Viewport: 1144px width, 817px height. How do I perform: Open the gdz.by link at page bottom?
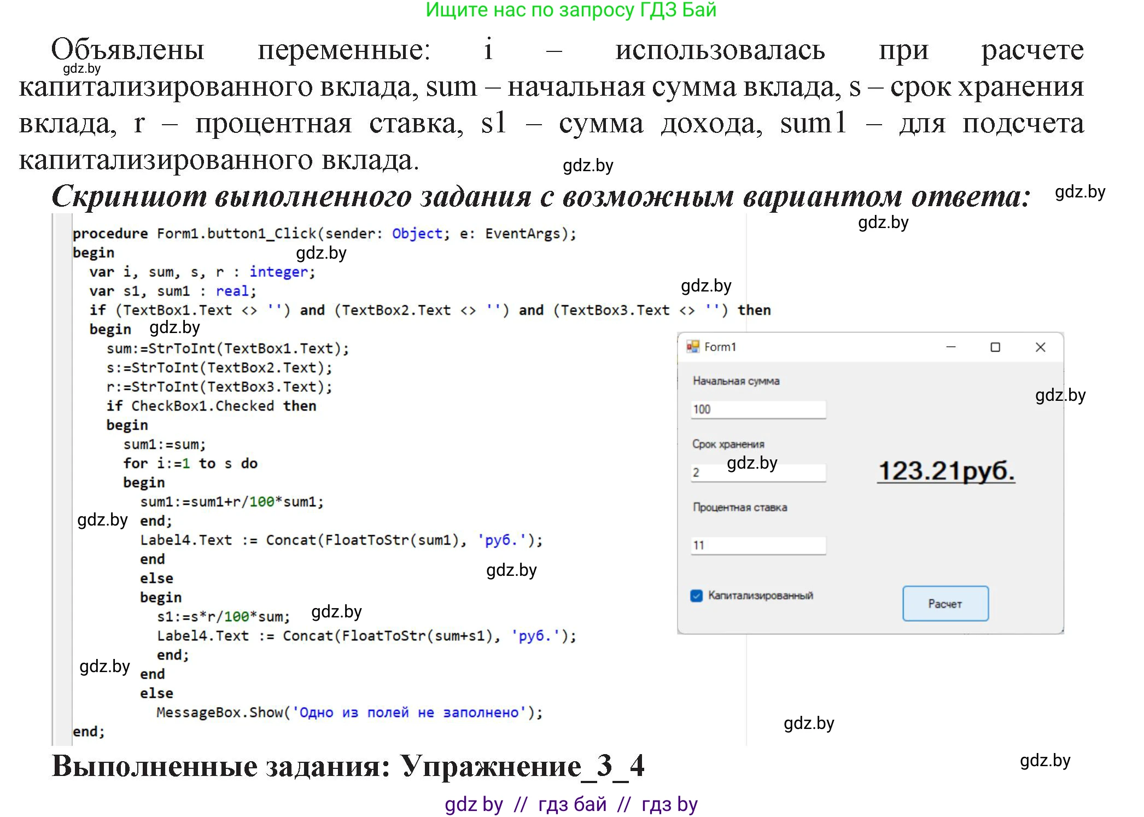[x=474, y=804]
